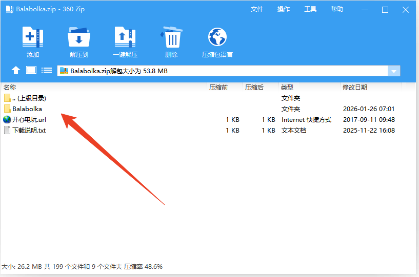Close the 360 Zip window
This screenshot has height=277, width=419.
pyautogui.click(x=406, y=10)
